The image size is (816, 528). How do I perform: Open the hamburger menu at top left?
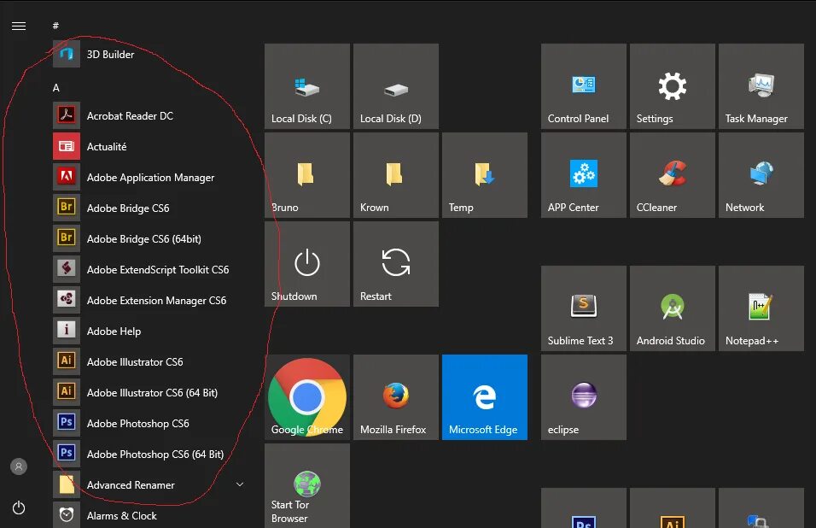19,26
